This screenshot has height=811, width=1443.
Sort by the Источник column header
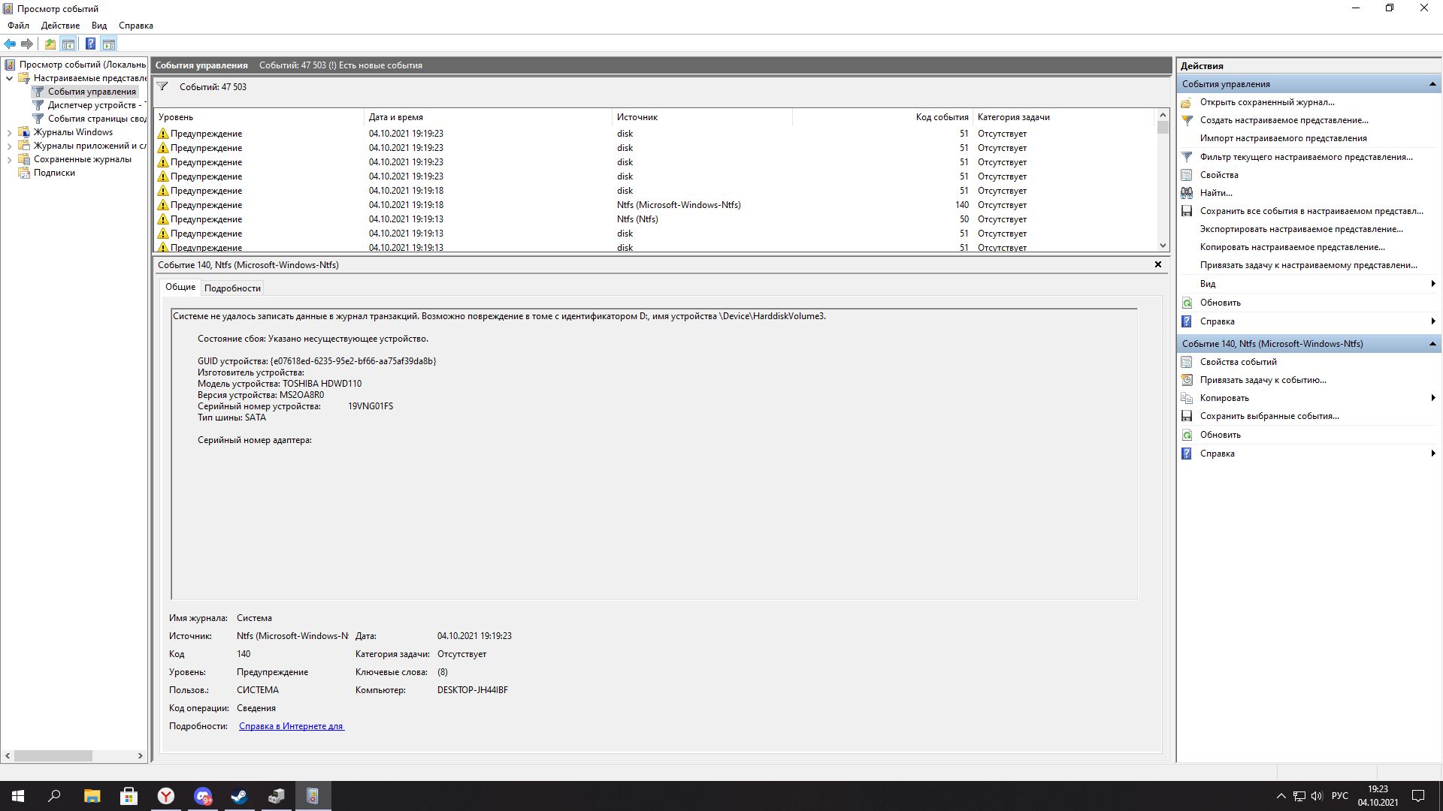702,117
